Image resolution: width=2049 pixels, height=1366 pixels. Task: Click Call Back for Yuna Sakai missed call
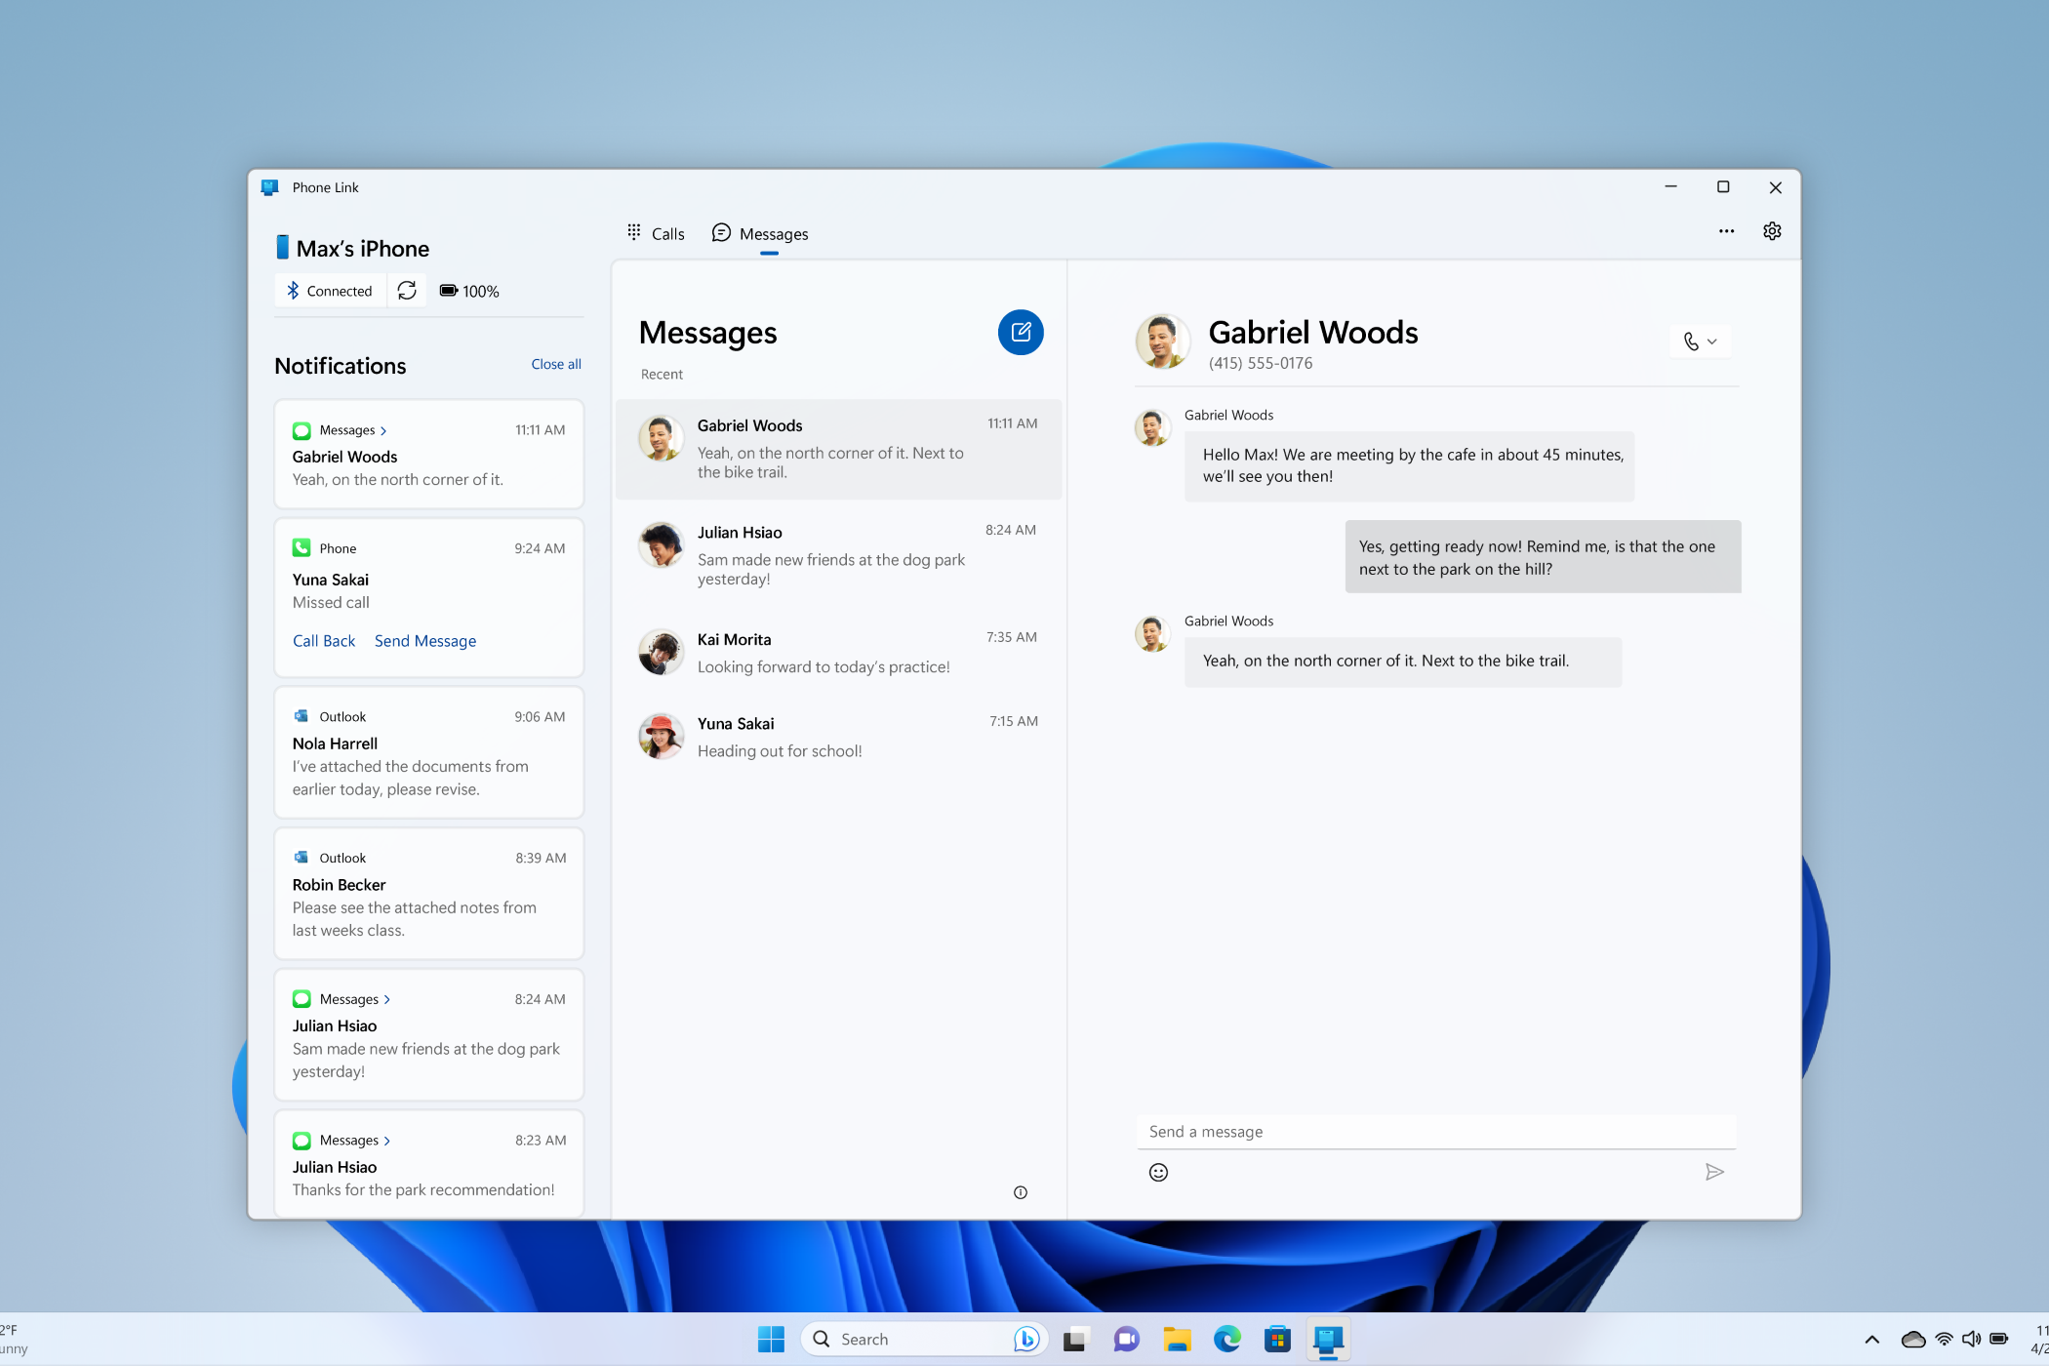(323, 640)
